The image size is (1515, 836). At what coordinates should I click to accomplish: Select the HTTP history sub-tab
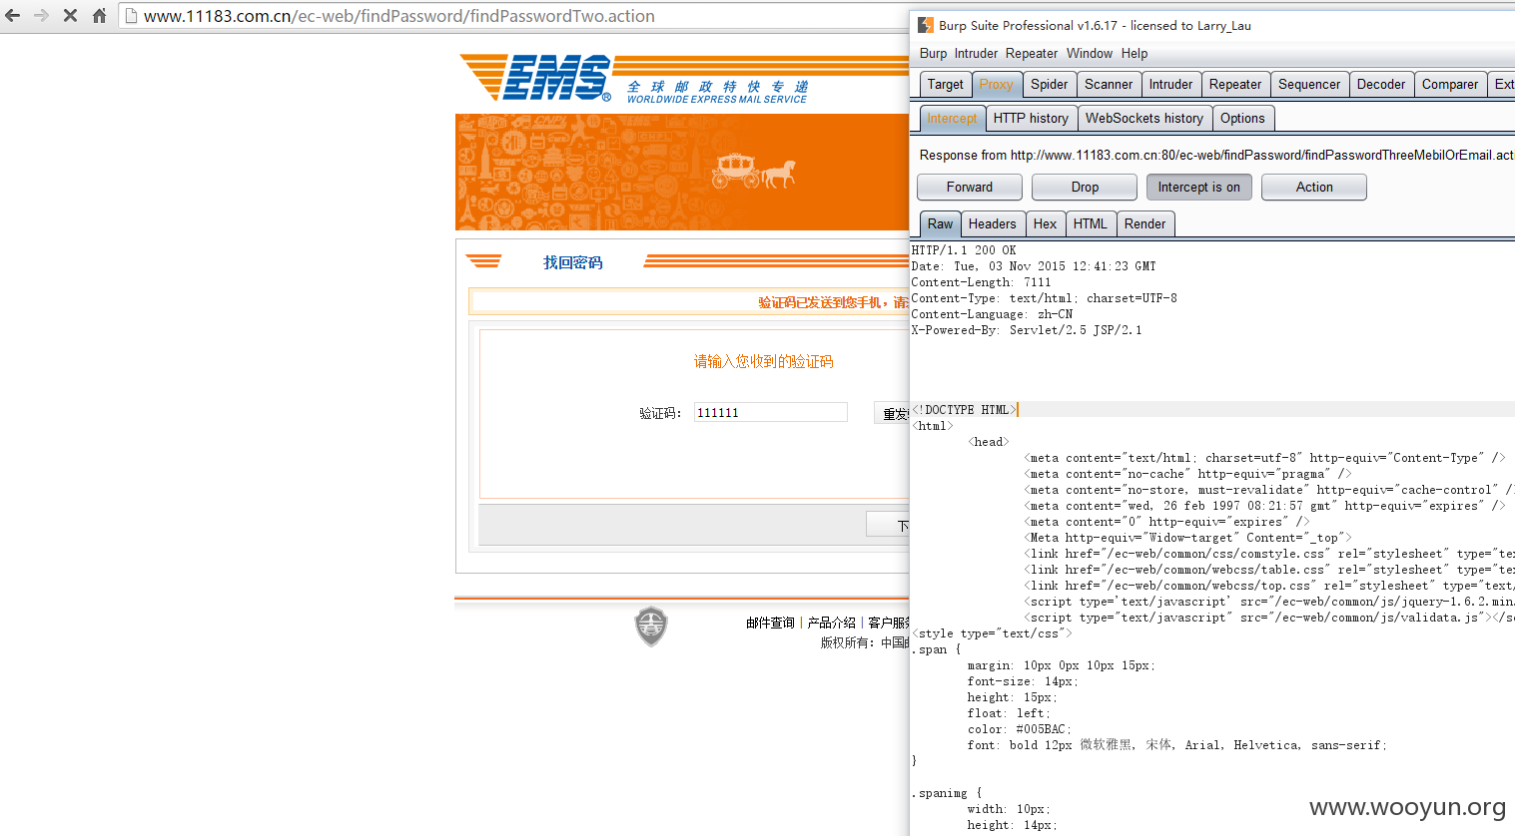point(1031,119)
